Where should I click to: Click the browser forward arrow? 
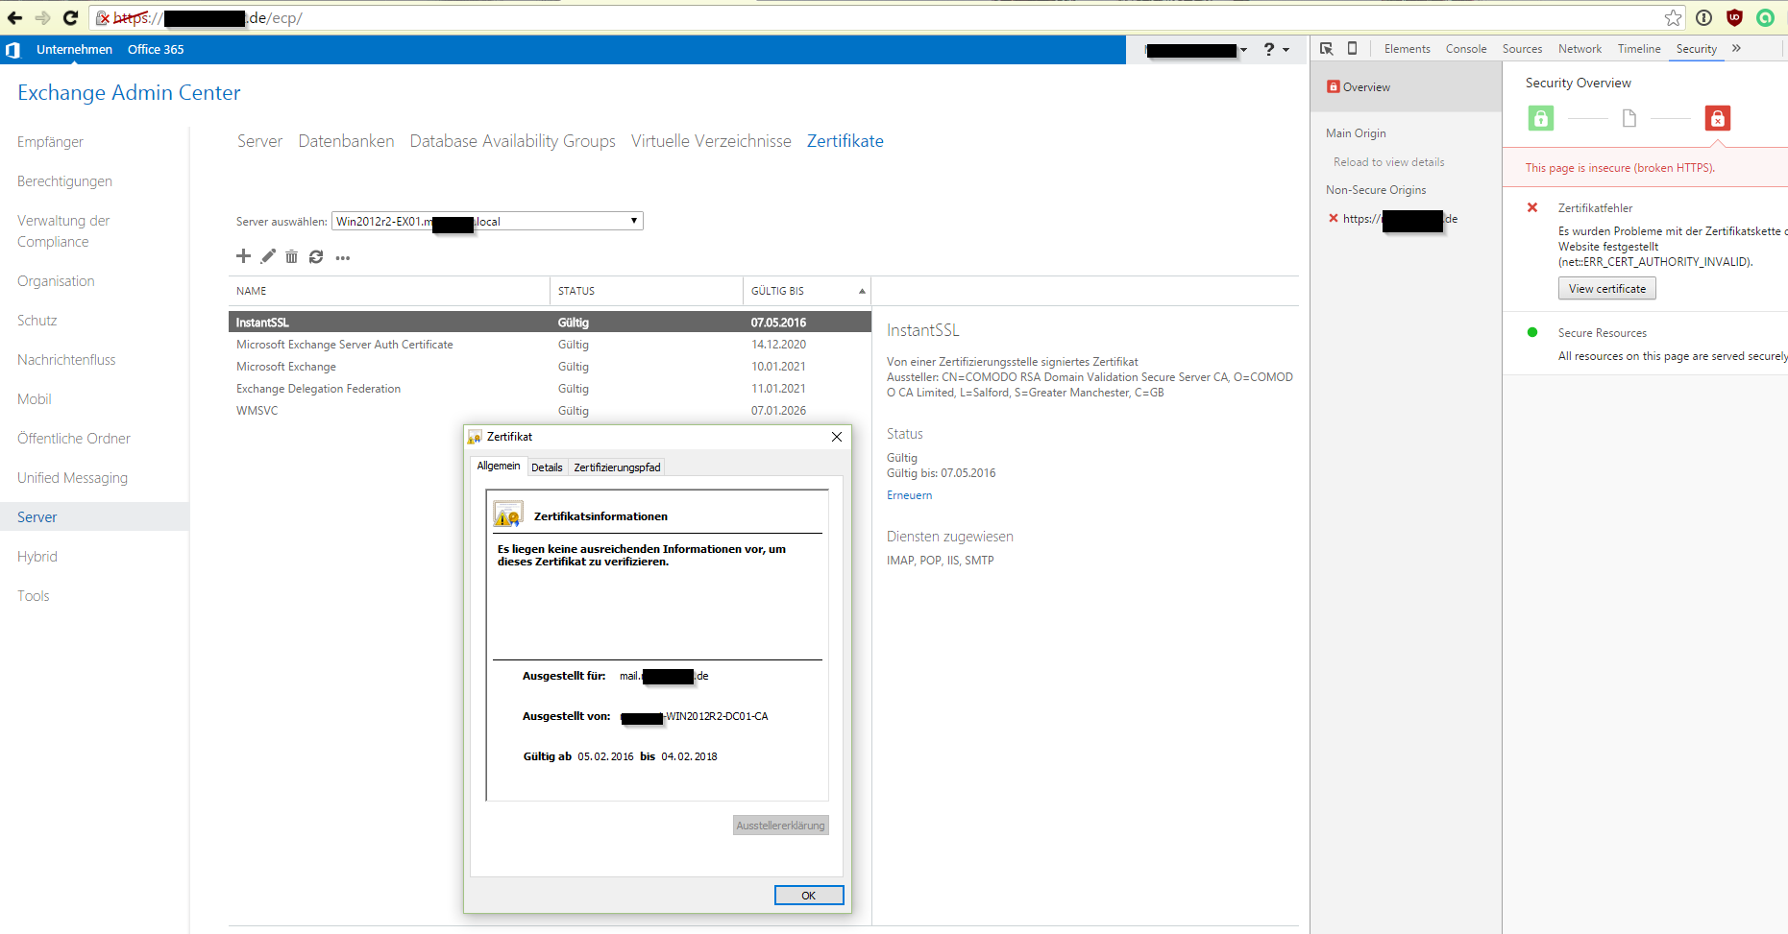click(x=42, y=18)
